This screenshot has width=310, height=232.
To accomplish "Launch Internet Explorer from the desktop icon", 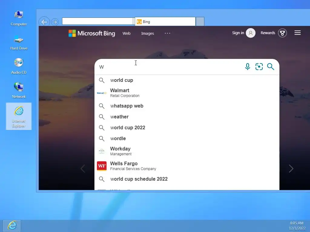I will [18, 116].
